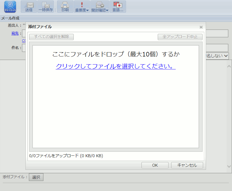Click the 選択 attachment button
Screen dimensions: 232x191
[x=36, y=177]
